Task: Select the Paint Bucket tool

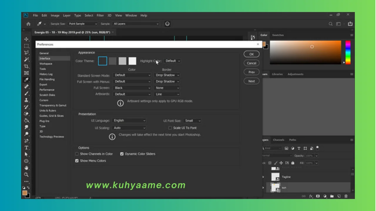Action: coord(26,120)
